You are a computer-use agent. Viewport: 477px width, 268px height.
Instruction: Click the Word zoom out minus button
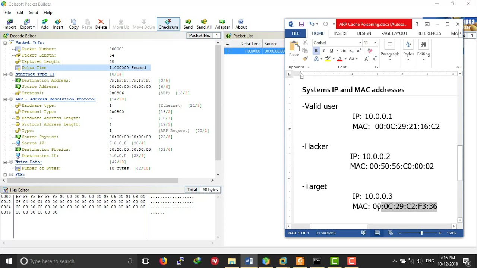(399, 233)
